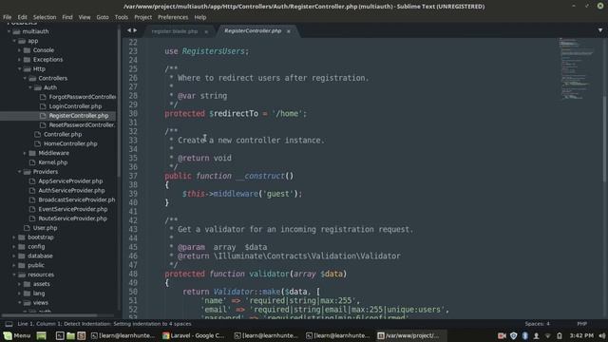Collapse the app folder
Viewport: 608px width, 342px height.
(14, 41)
